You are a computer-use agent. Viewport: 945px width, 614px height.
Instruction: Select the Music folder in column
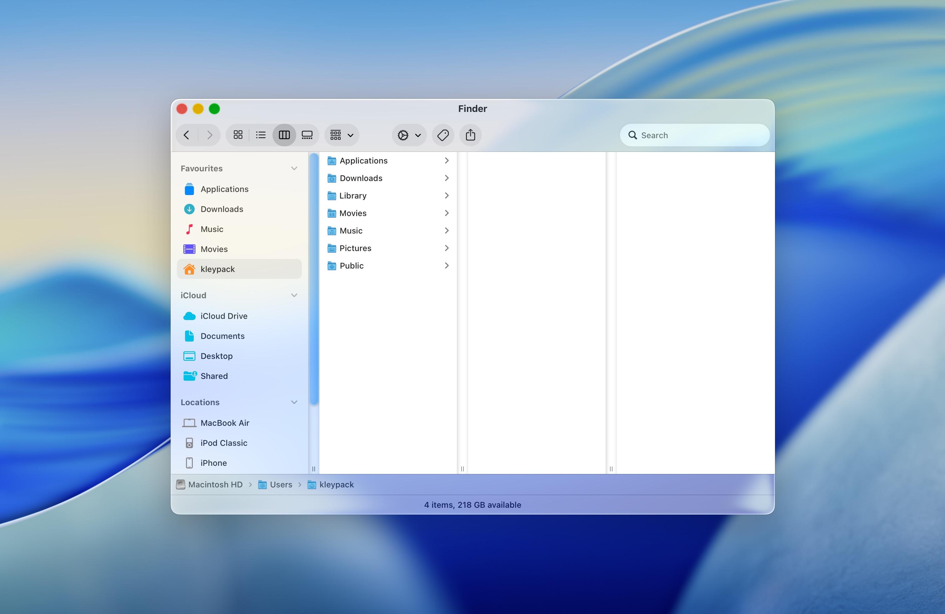pyautogui.click(x=388, y=230)
